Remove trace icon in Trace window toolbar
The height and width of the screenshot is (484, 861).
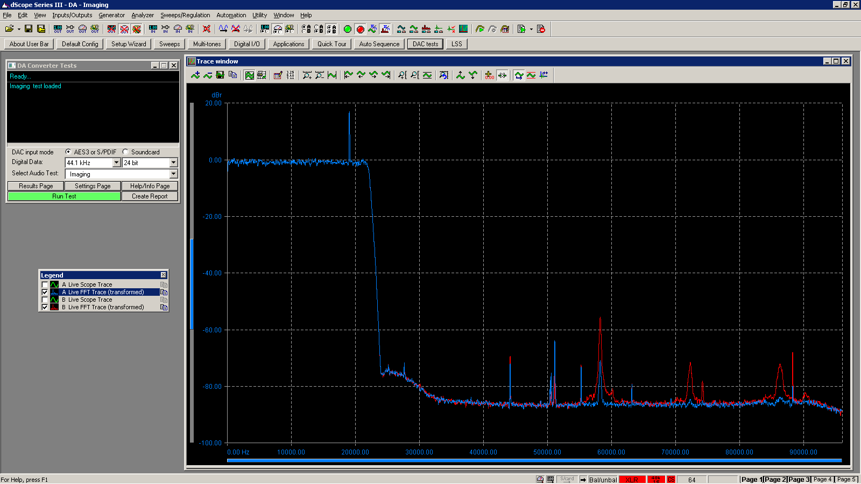208,75
